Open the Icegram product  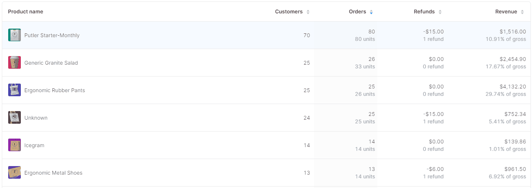click(34, 145)
